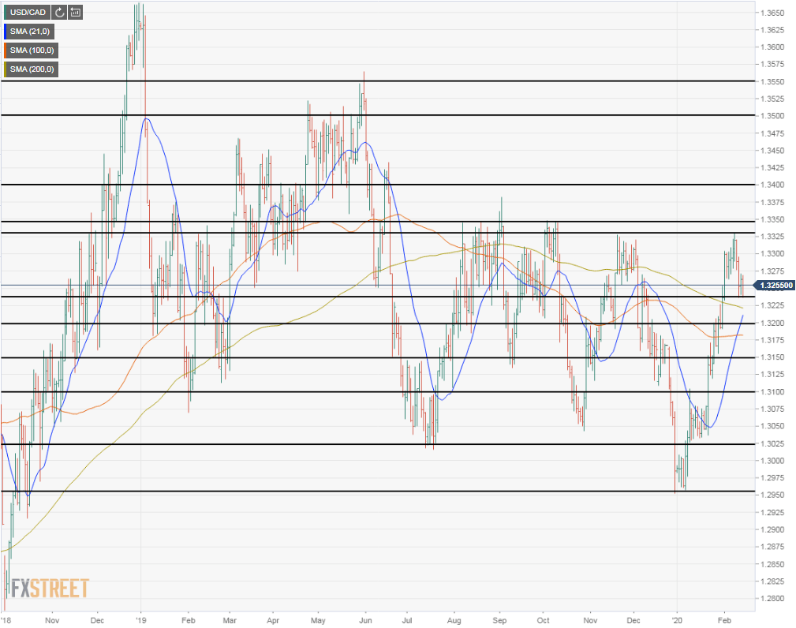Viewport: 796px width, 628px height.
Task: Click the 1.3475 price axis label
Action: point(772,133)
